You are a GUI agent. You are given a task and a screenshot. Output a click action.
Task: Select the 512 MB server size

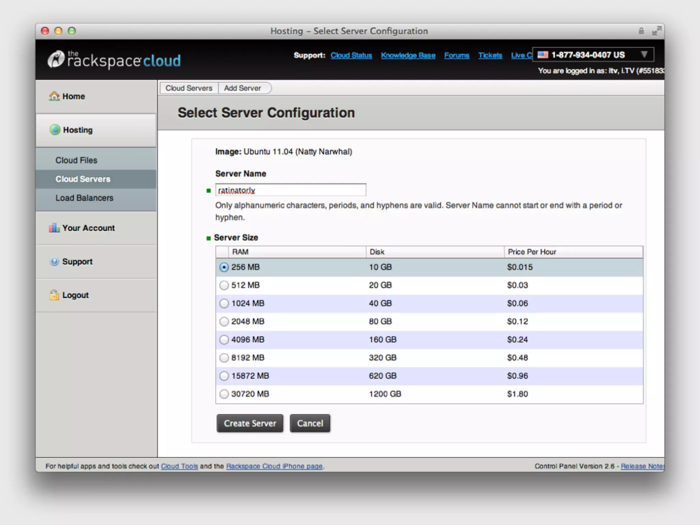pos(224,285)
